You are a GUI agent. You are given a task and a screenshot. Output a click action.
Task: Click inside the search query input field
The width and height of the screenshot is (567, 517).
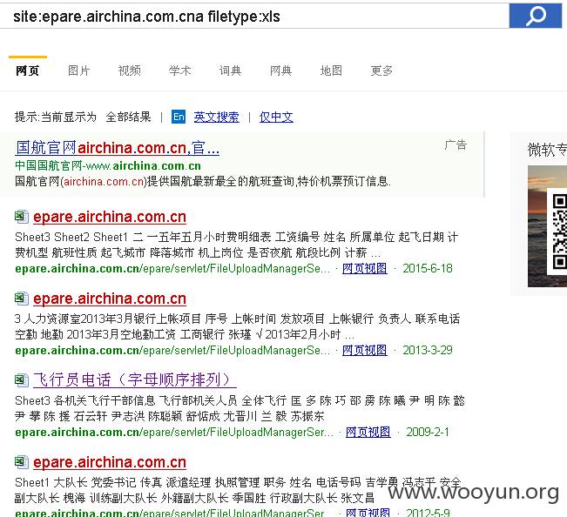pos(254,16)
